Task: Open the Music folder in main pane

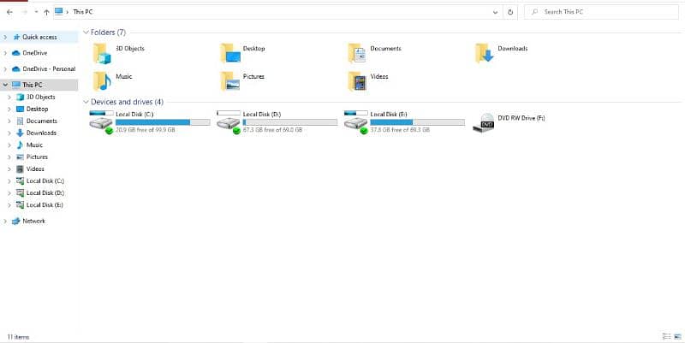Action: [x=102, y=80]
